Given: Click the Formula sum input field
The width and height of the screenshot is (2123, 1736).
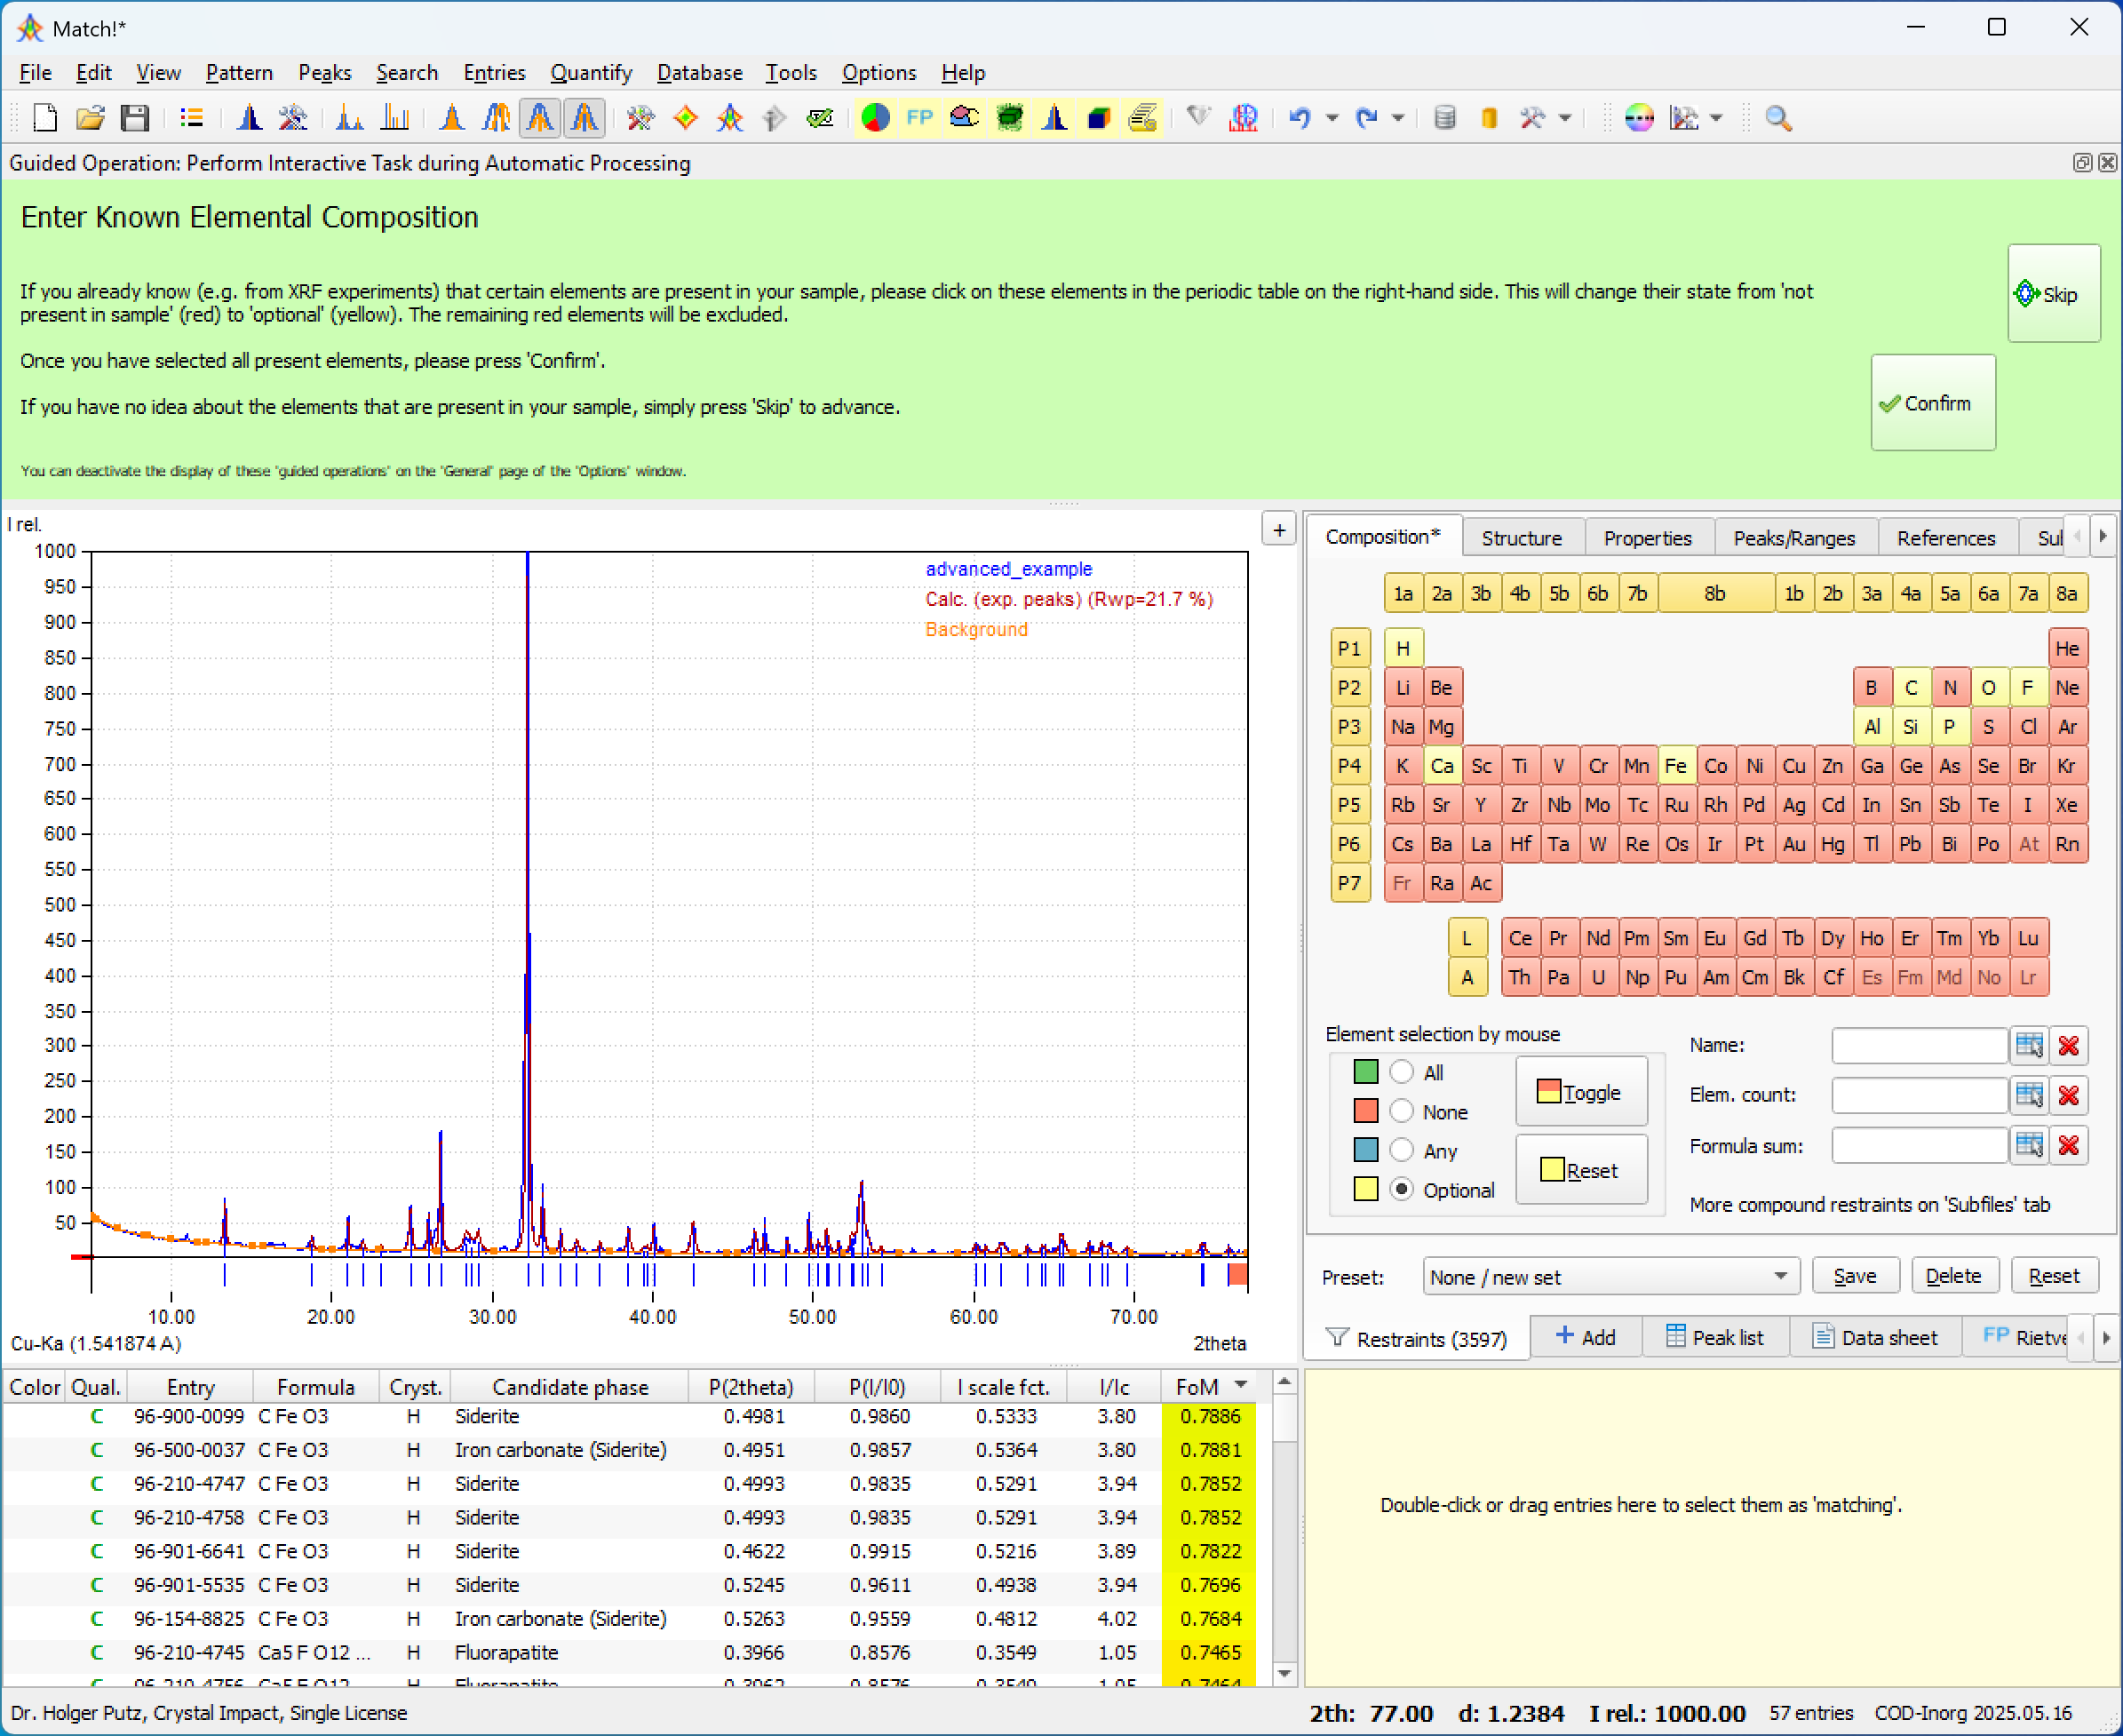Looking at the screenshot, I should 1918,1145.
